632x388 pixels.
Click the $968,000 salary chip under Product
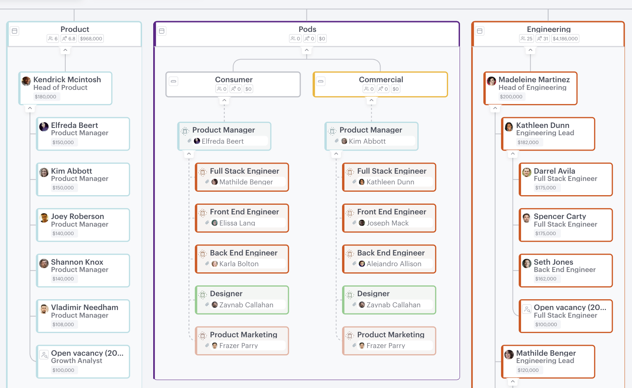[91, 38]
